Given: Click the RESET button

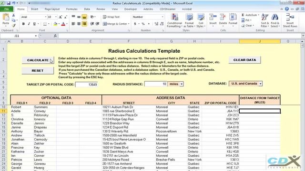Looking at the screenshot, I should pos(38,71).
